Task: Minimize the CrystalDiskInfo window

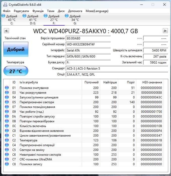Action: tap(142, 5)
